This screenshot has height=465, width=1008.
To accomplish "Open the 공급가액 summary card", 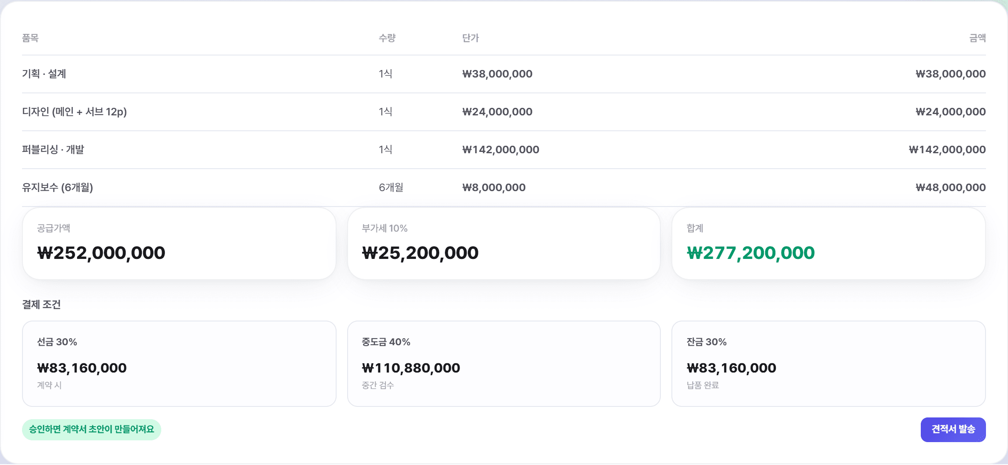I will pyautogui.click(x=179, y=244).
